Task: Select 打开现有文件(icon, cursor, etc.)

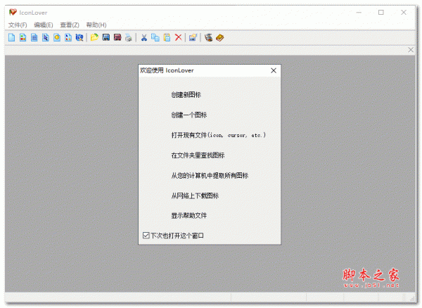Action: [219, 135]
